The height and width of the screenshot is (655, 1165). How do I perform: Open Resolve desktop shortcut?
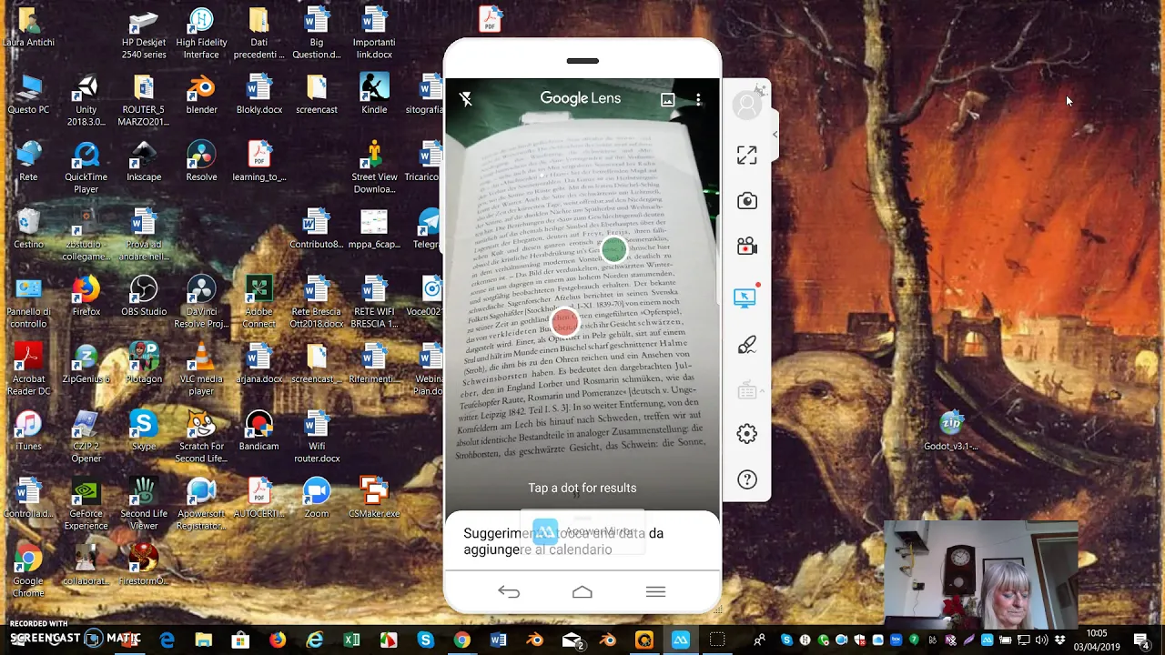(x=201, y=162)
